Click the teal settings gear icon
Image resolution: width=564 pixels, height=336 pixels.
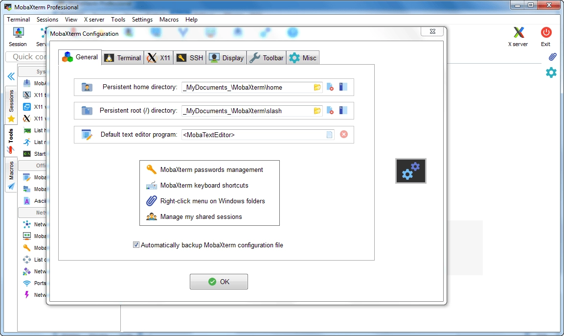[551, 72]
